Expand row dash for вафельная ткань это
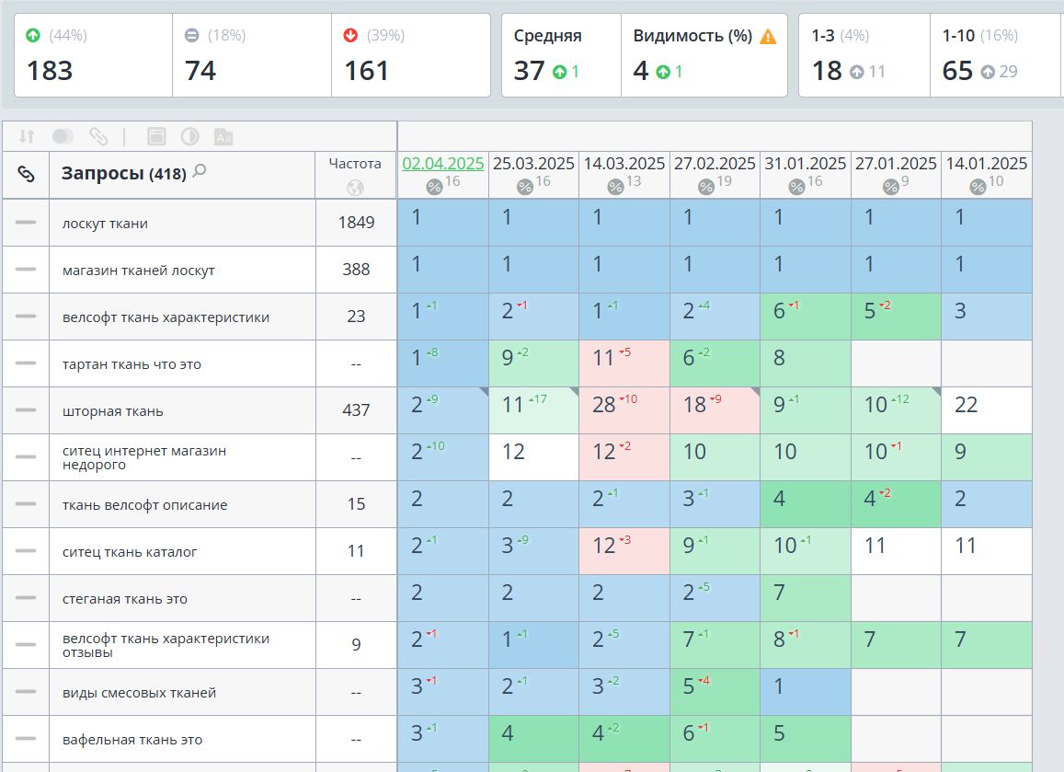The height and width of the screenshot is (772, 1064). coord(26,739)
